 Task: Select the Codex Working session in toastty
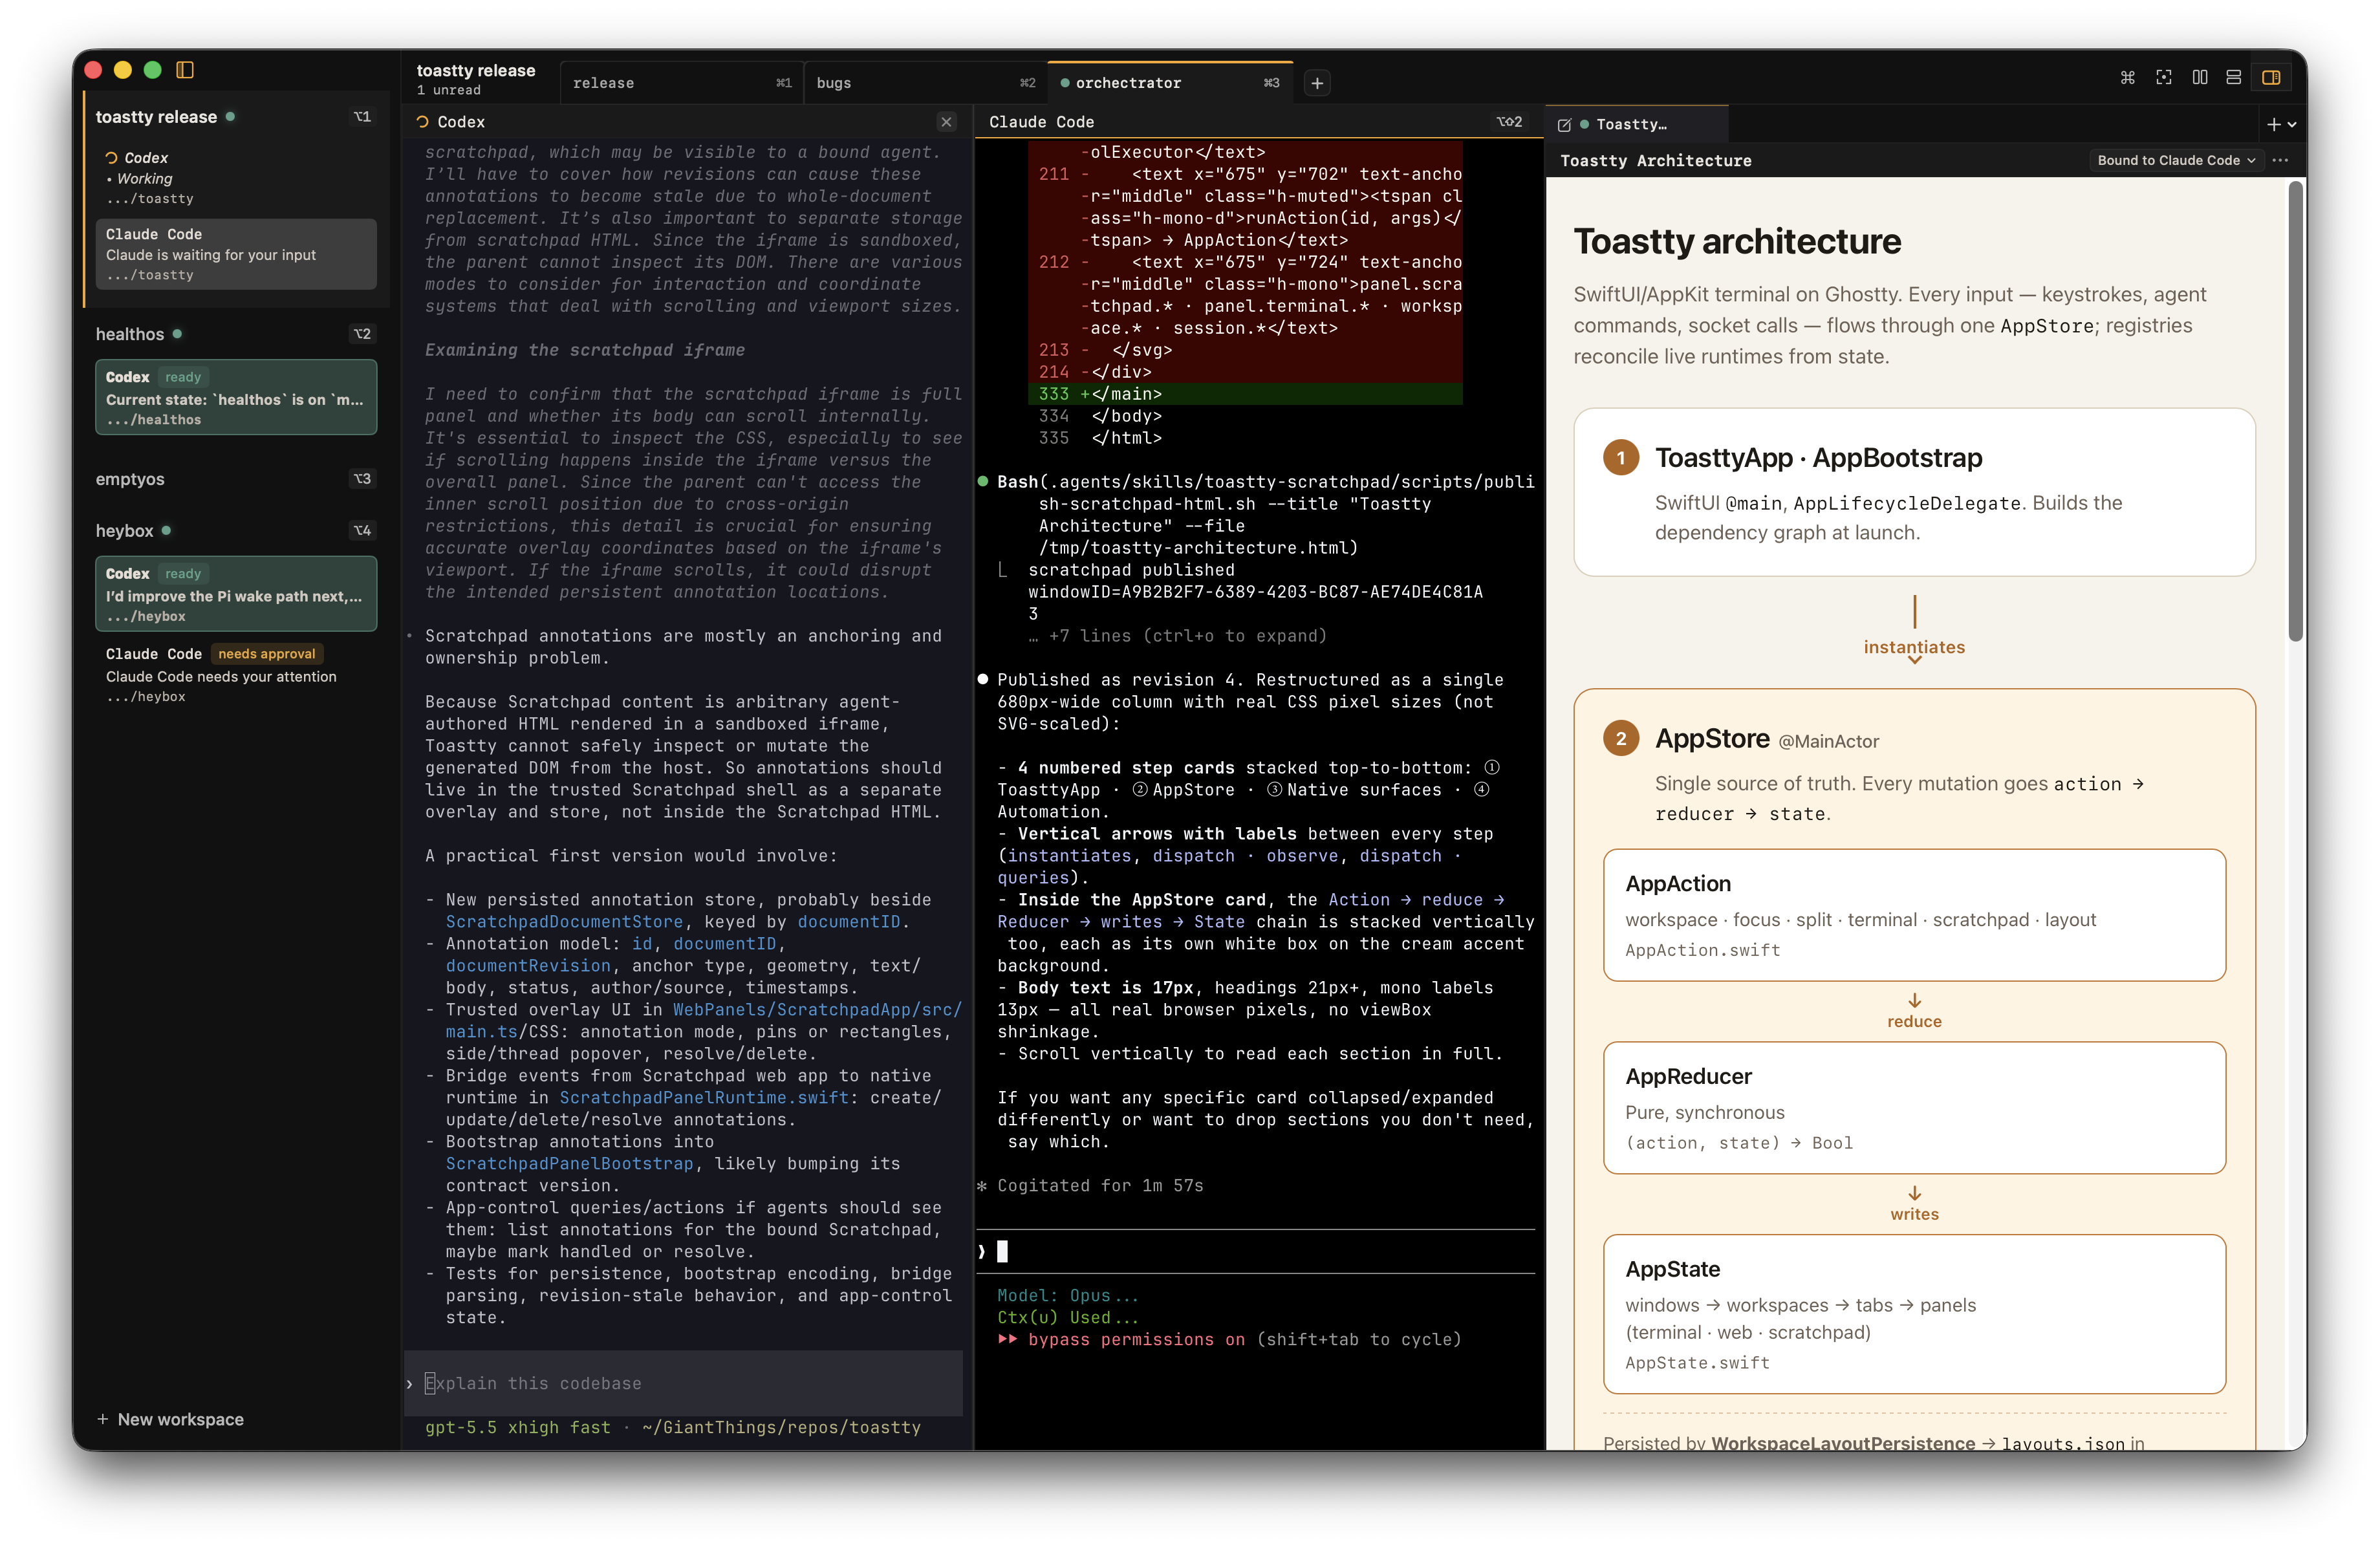[236, 178]
